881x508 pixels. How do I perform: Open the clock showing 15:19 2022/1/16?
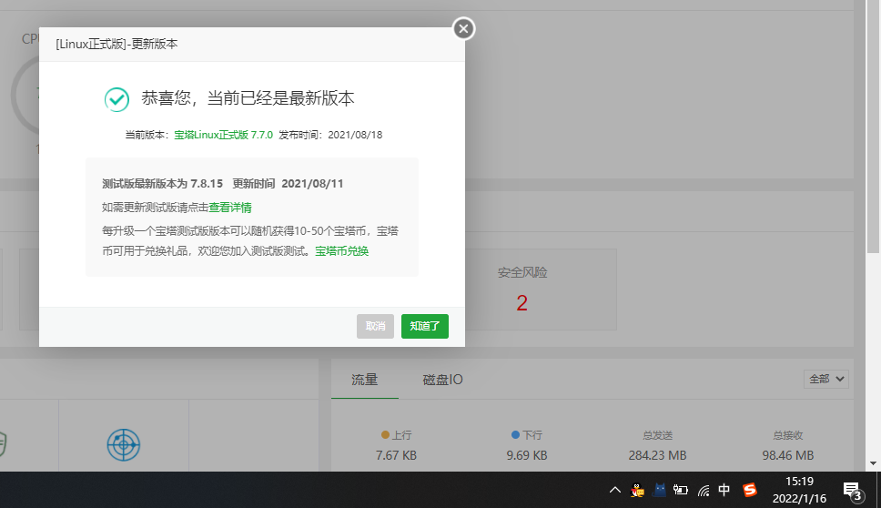click(x=799, y=490)
